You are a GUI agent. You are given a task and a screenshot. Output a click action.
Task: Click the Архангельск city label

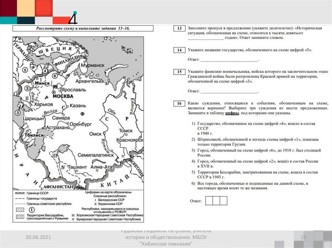click(x=90, y=81)
